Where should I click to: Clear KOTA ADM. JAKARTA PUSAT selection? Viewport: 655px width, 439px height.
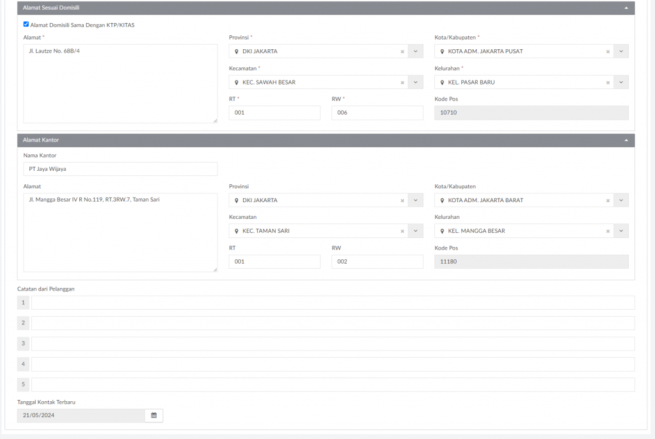pyautogui.click(x=608, y=51)
